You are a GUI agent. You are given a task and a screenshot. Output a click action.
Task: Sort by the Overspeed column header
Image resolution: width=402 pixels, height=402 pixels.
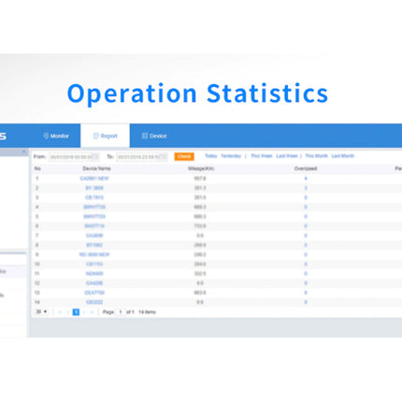tap(306, 168)
